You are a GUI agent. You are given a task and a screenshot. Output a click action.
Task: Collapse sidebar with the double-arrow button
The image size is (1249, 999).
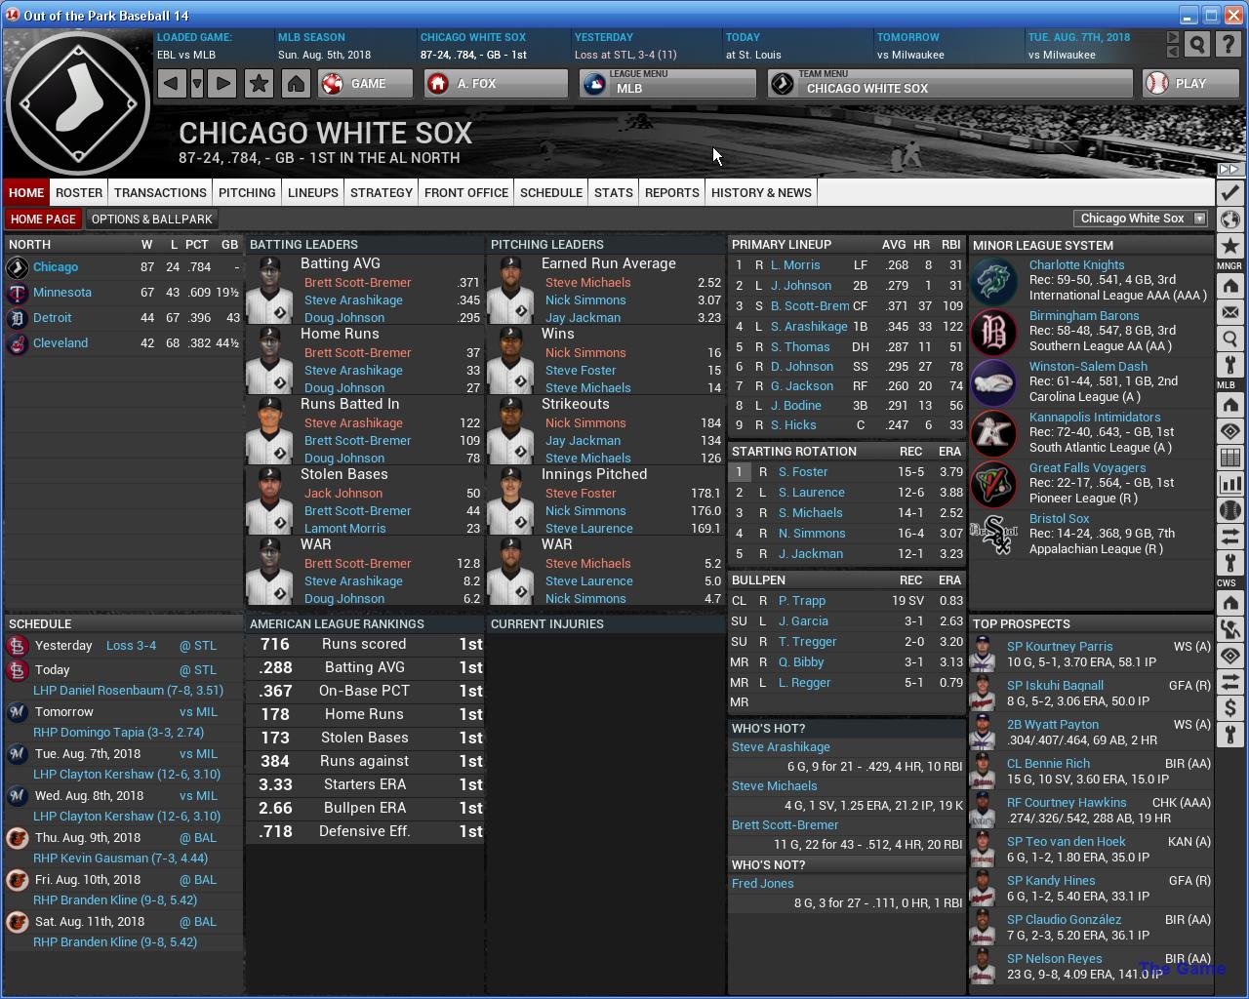1229,170
